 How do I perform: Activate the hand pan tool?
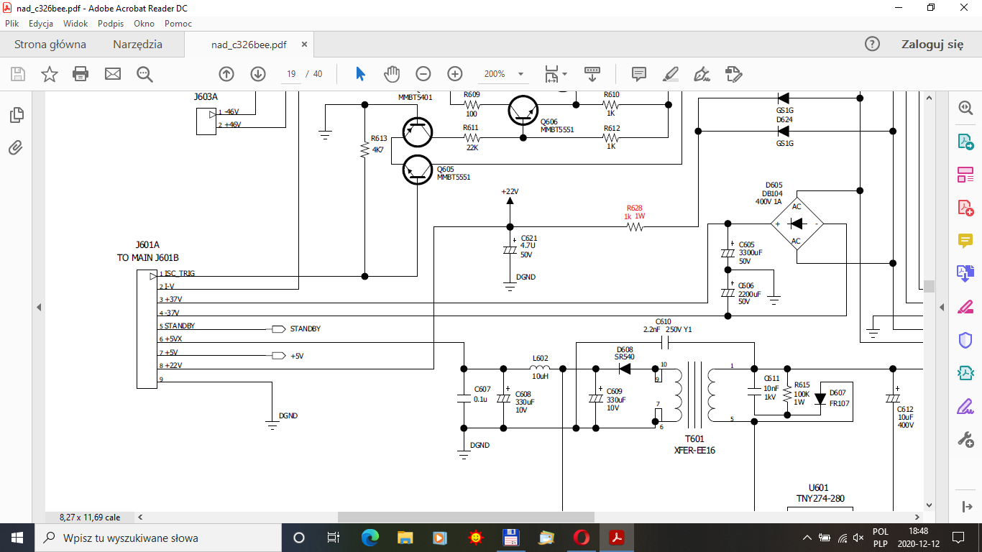point(391,74)
